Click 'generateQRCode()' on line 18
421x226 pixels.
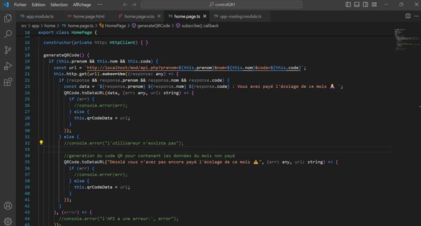point(64,55)
